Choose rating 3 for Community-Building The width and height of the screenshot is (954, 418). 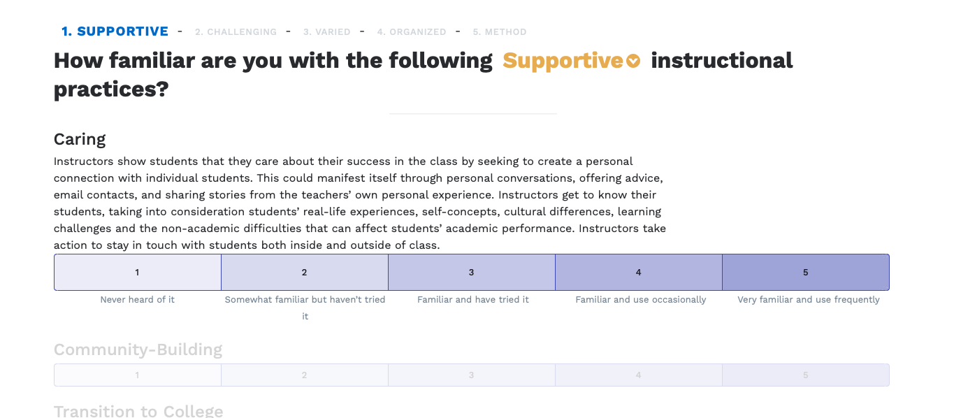[x=472, y=375]
